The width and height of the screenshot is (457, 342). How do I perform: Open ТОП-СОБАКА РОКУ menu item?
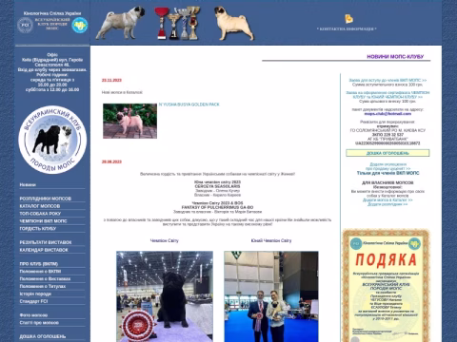click(40, 214)
